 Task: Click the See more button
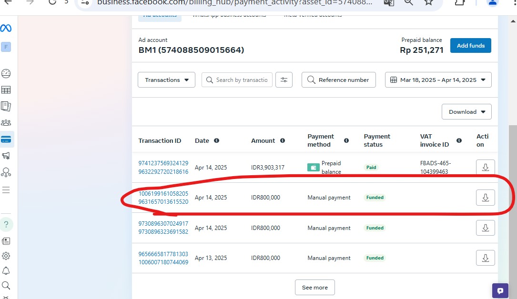click(x=314, y=288)
